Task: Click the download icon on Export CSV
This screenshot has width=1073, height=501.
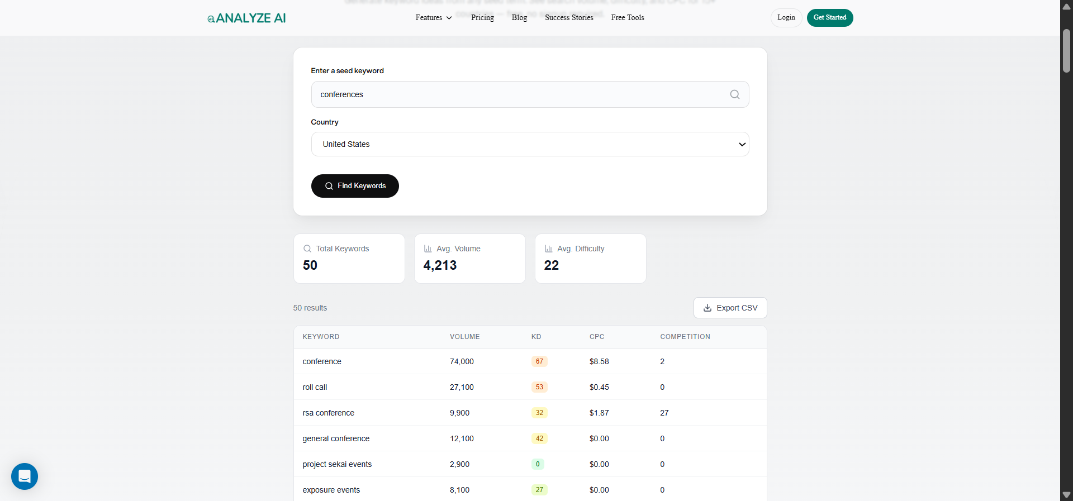Action: click(x=708, y=308)
